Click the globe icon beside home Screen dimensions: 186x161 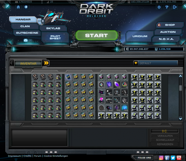point(26,7)
